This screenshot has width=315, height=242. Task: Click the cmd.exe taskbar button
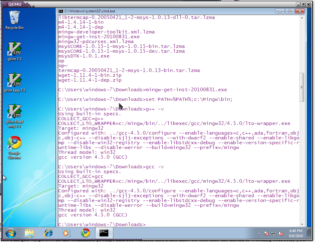104,233
